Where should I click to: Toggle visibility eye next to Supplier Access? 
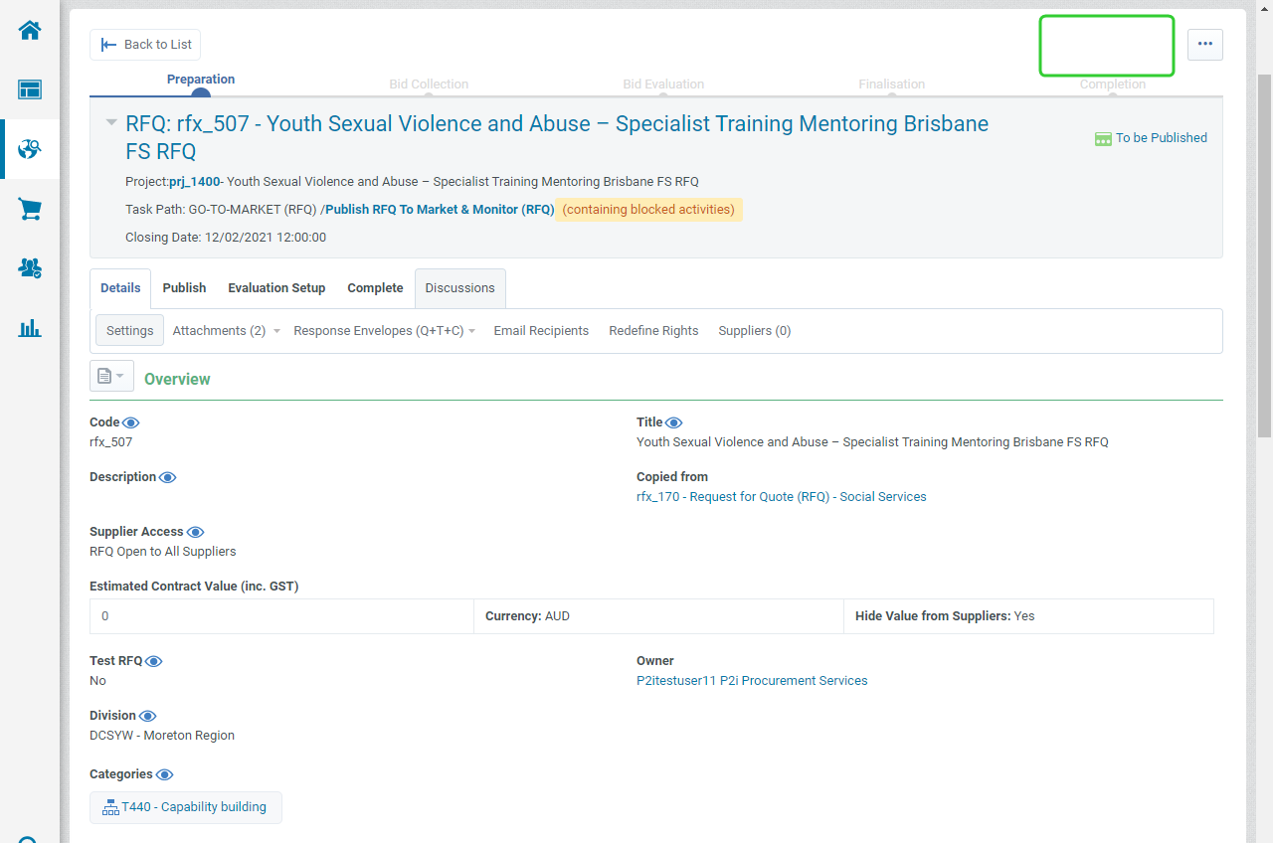pyautogui.click(x=196, y=533)
